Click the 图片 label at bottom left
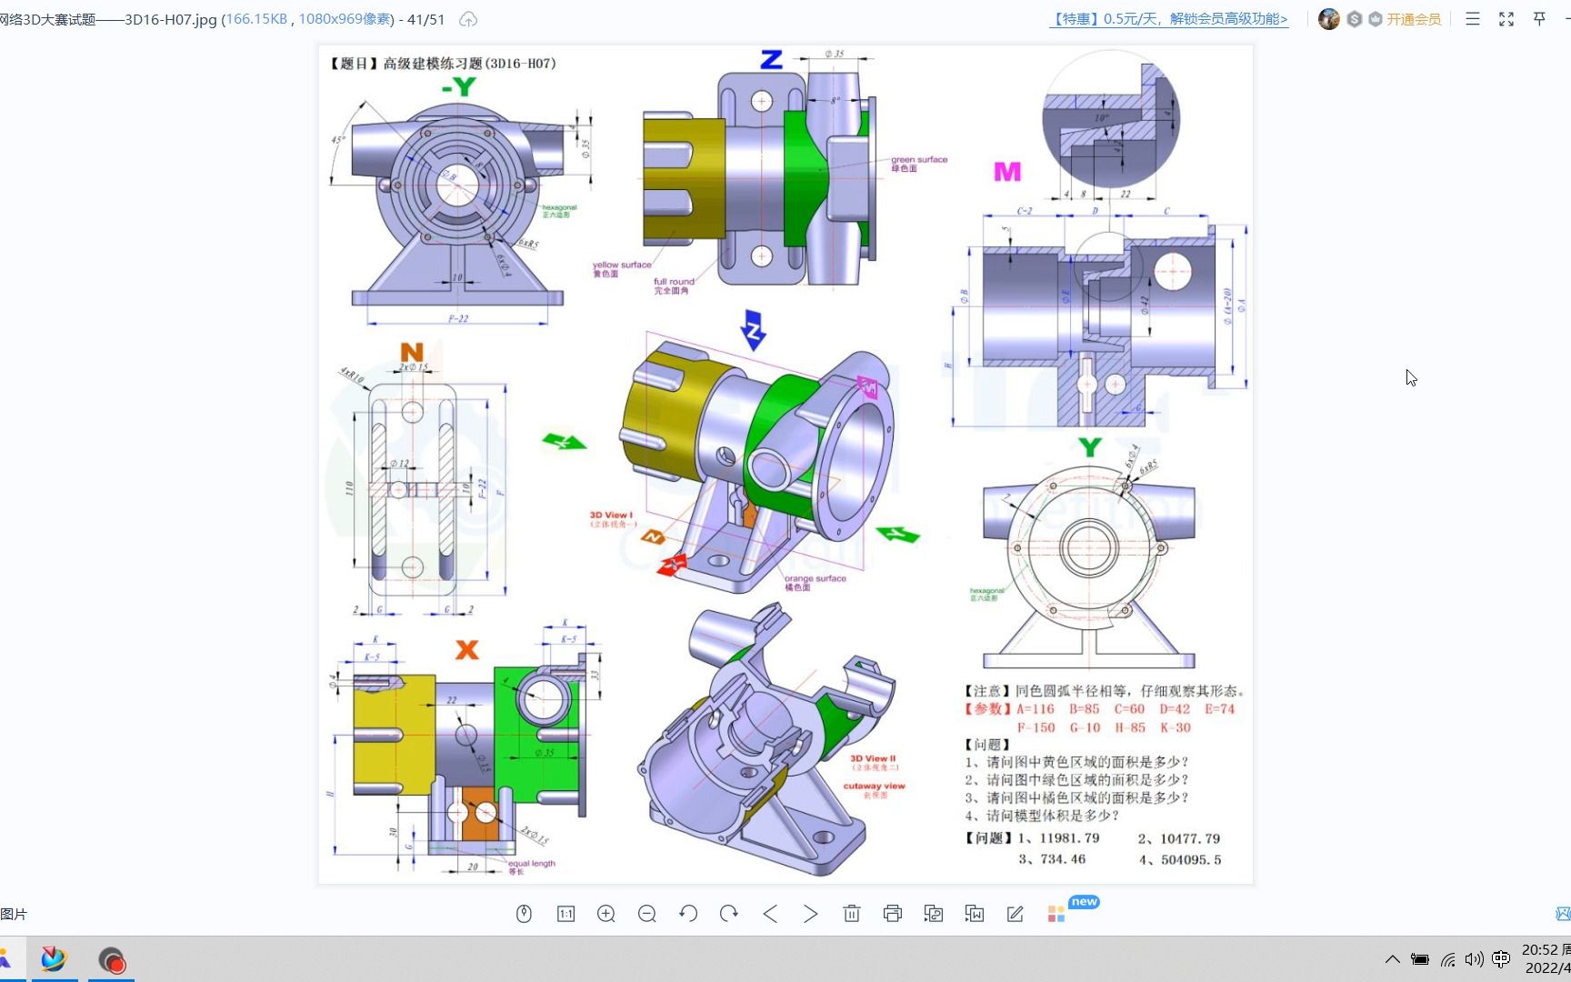The image size is (1571, 982). [x=14, y=914]
